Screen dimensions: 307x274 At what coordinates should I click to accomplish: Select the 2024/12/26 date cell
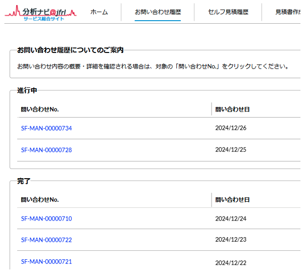(231, 129)
